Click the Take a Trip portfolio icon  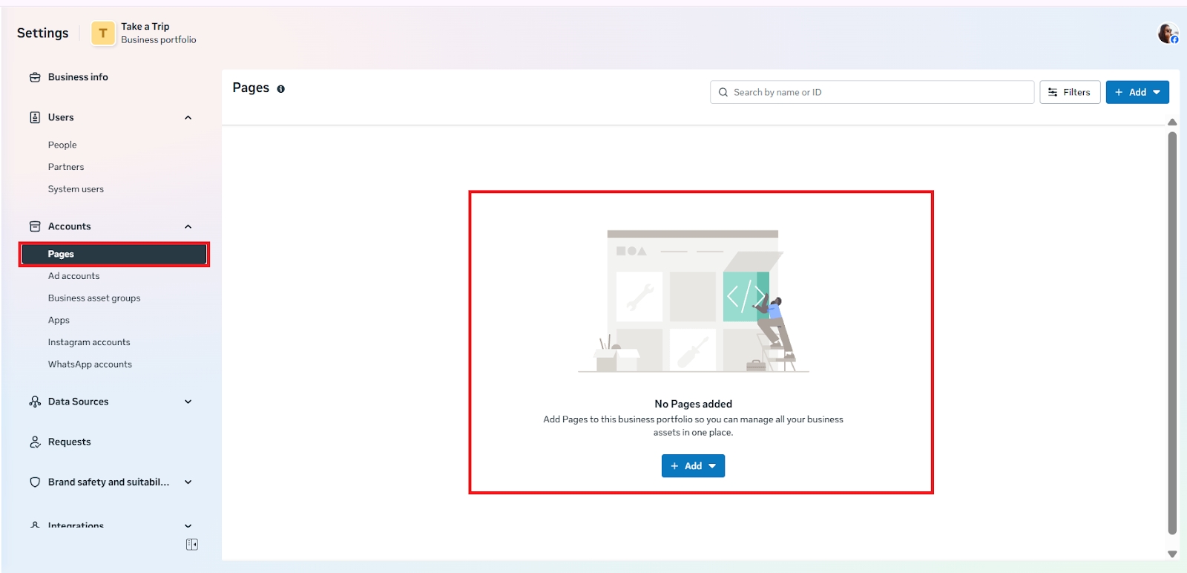click(x=103, y=33)
